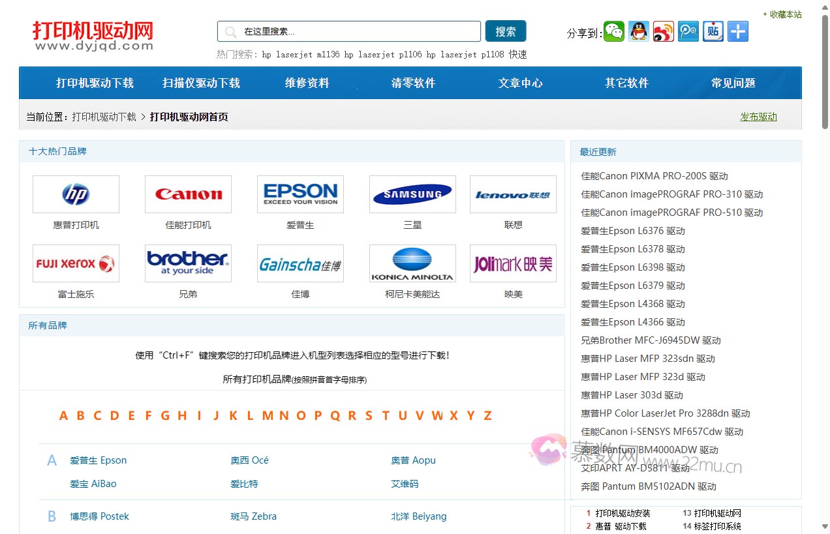The image size is (830, 534).
Task: Open the Brother brand logo
Action: pos(188,263)
